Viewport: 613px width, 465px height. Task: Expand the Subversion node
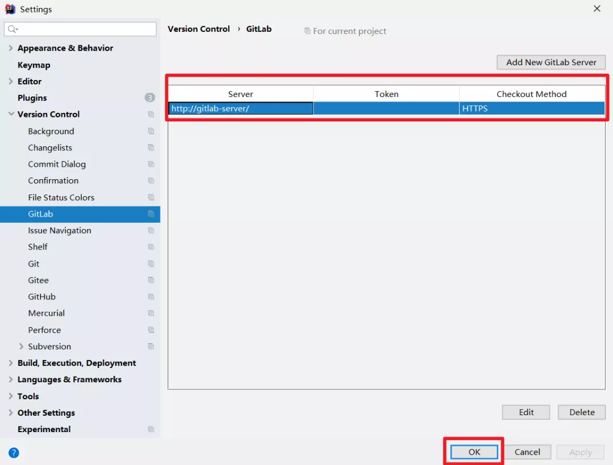(21, 346)
